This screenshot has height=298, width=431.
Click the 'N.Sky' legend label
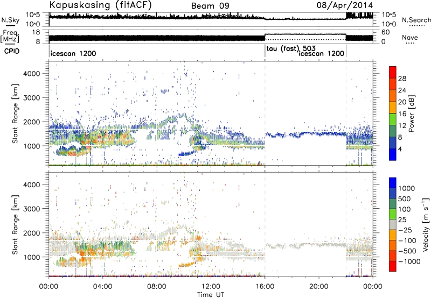click(x=10, y=20)
